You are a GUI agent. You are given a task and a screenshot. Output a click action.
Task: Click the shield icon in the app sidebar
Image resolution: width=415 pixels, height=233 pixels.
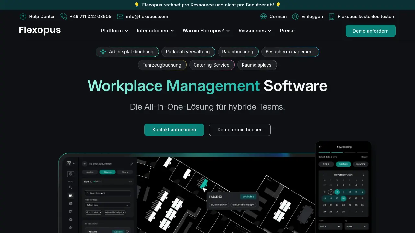click(x=71, y=174)
